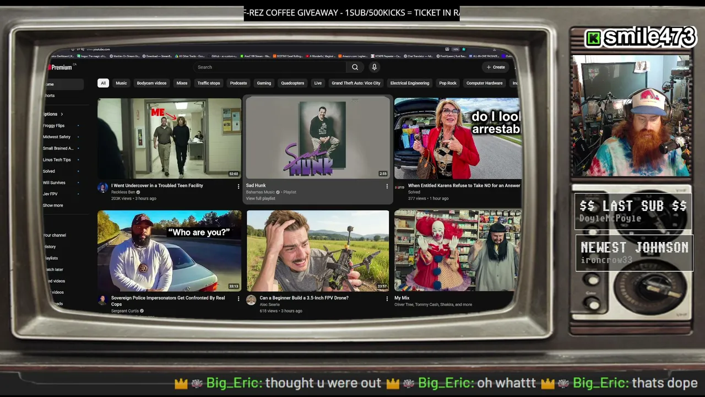
Task: Click View full playlist under Sad Hunk
Action: [261, 198]
